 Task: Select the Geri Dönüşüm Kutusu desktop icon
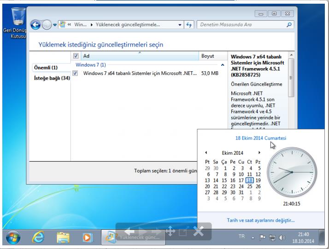pos(15,23)
